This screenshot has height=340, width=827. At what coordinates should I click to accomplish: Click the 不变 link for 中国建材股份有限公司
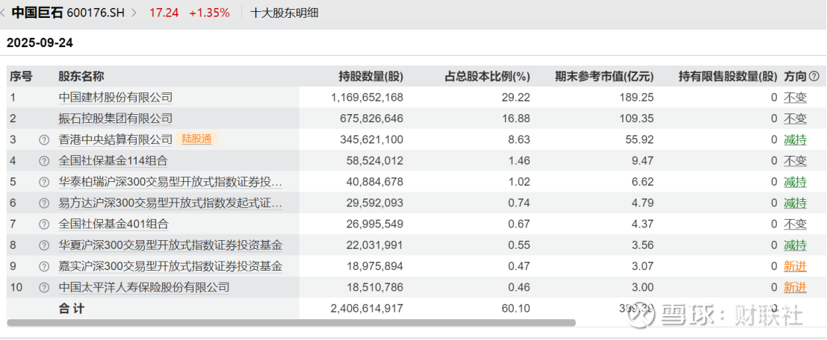tap(795, 97)
